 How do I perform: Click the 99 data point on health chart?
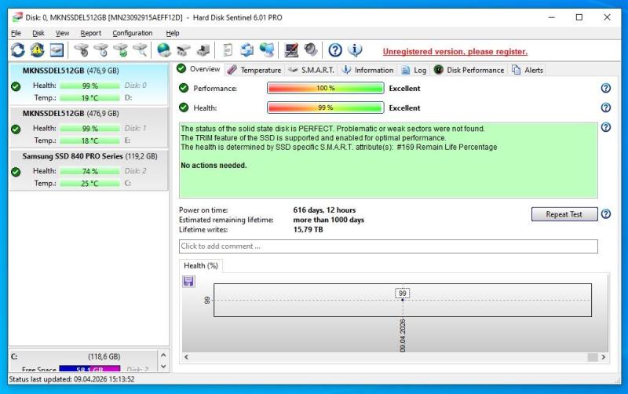pyautogui.click(x=403, y=300)
